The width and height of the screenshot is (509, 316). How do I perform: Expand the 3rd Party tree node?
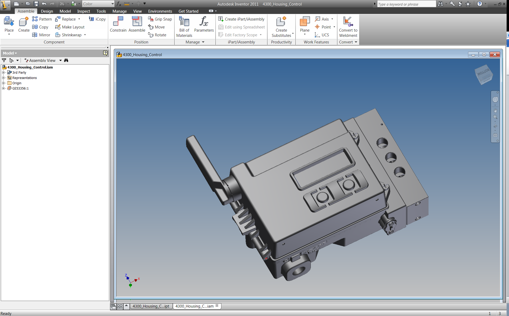(3, 72)
